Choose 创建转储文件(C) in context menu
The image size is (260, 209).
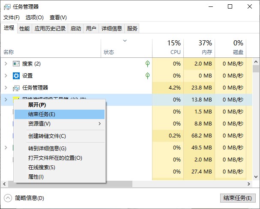point(60,136)
